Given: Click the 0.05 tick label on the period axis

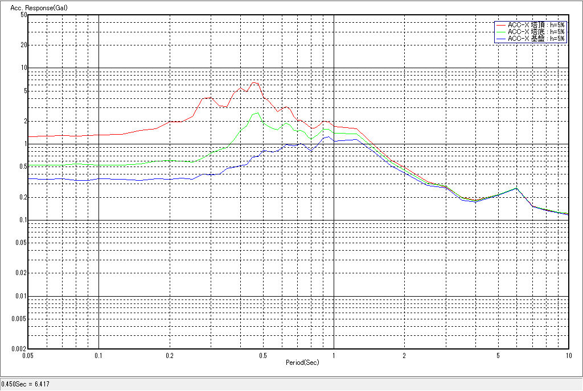Looking at the screenshot, I should pos(28,356).
